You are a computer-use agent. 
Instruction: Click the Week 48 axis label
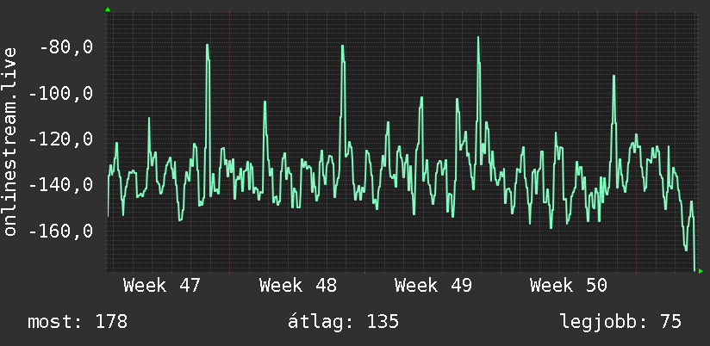pyautogui.click(x=298, y=286)
